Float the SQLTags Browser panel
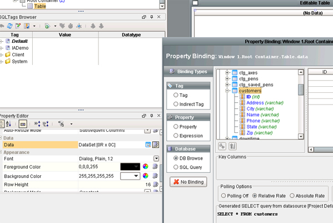Viewport: 333px width, 223px height. pos(144,17)
